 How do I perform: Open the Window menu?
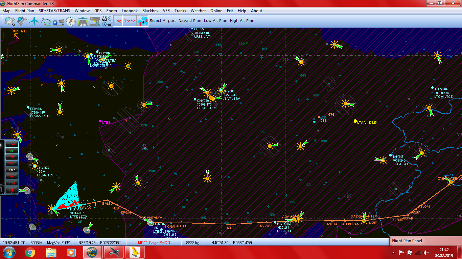click(x=82, y=11)
